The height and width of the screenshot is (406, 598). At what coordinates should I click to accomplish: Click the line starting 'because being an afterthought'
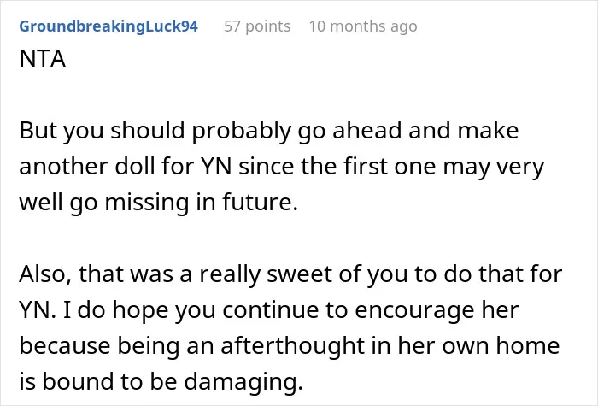(290, 346)
